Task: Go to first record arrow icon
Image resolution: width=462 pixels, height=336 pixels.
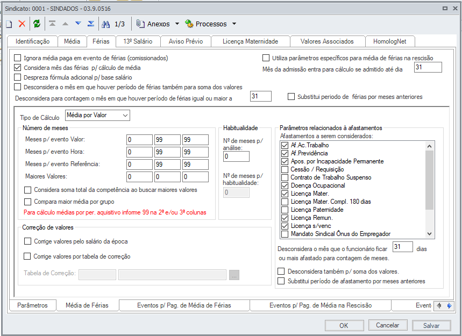Action: 53,24
